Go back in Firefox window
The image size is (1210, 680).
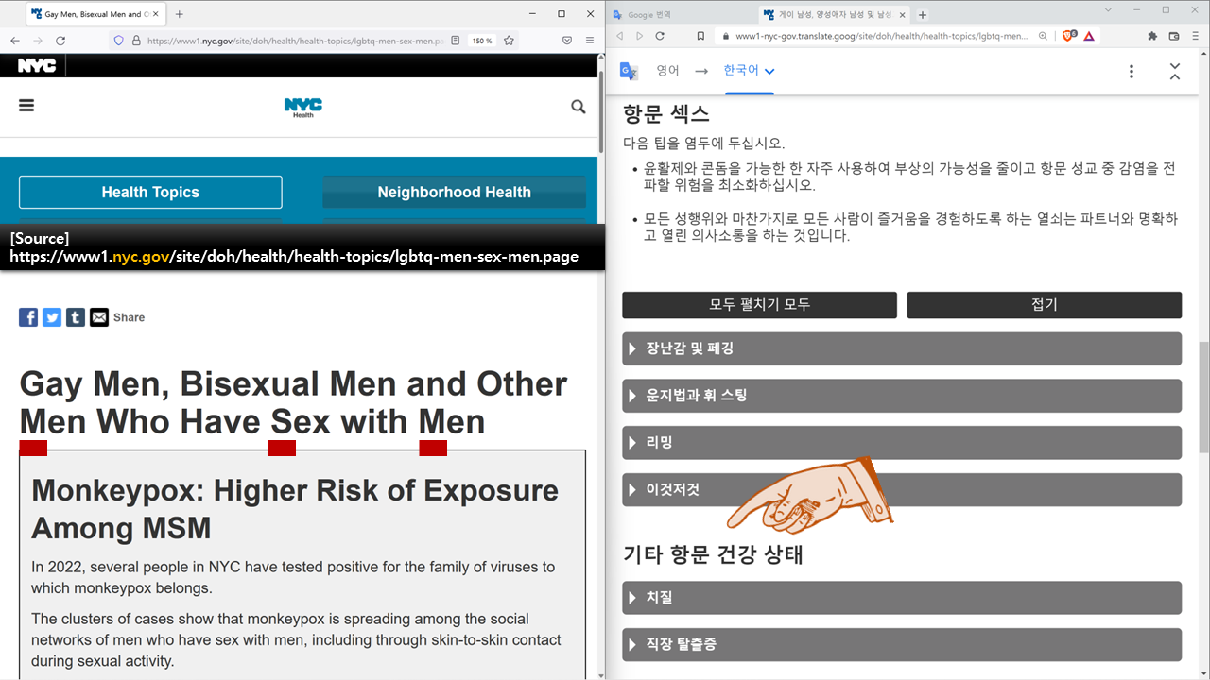click(x=15, y=41)
